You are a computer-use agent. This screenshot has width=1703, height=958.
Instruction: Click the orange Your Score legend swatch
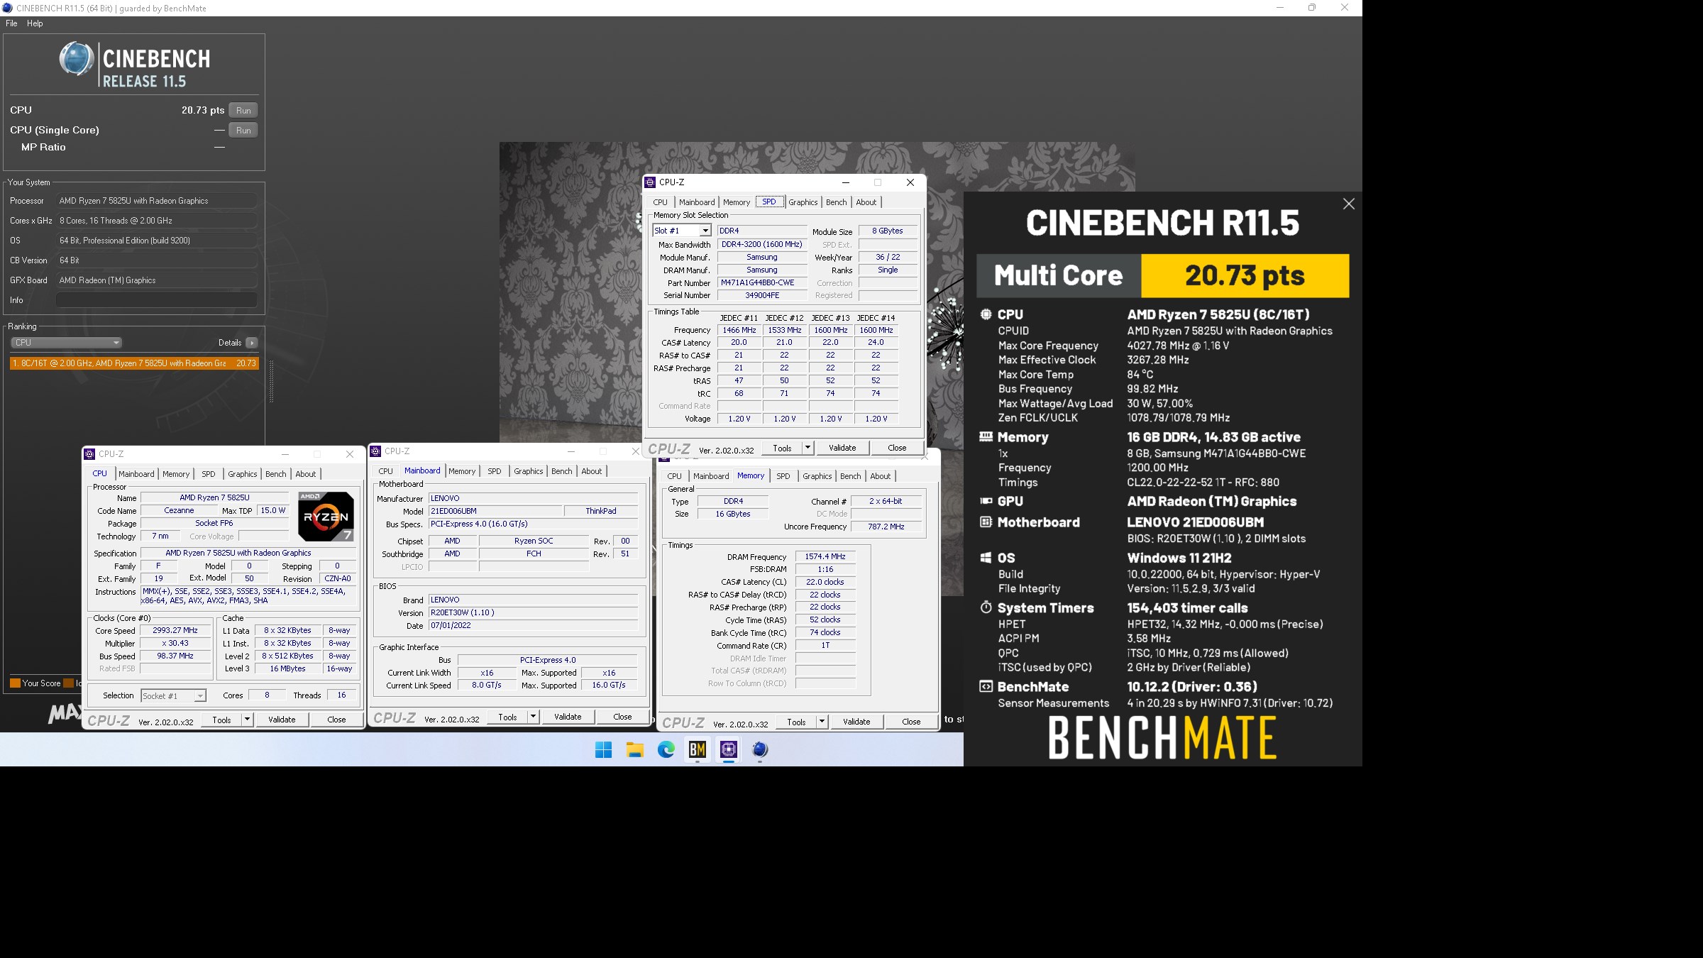[x=15, y=683]
